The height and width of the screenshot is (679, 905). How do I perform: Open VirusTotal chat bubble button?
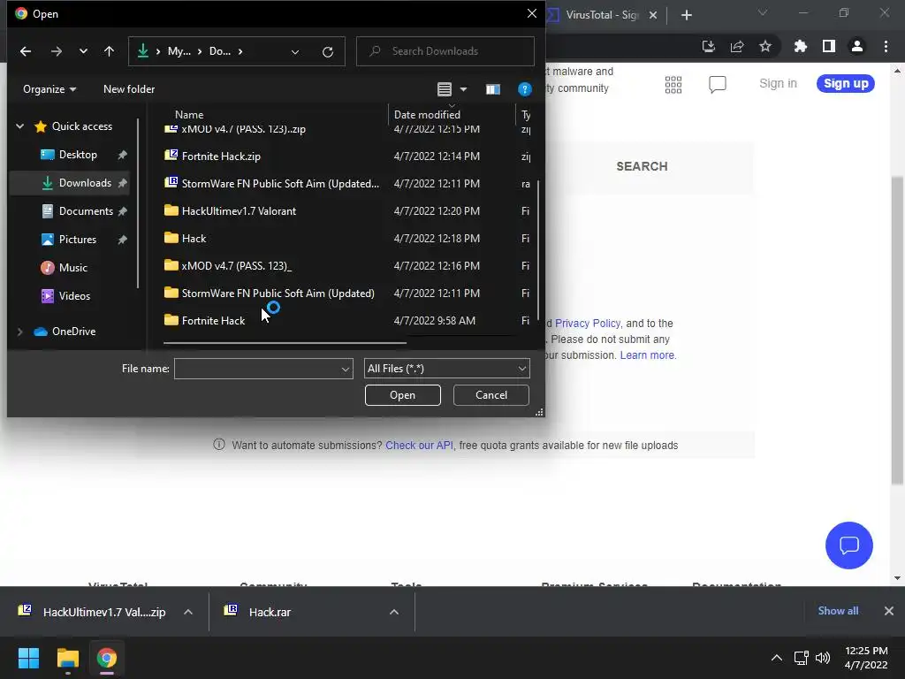[849, 545]
